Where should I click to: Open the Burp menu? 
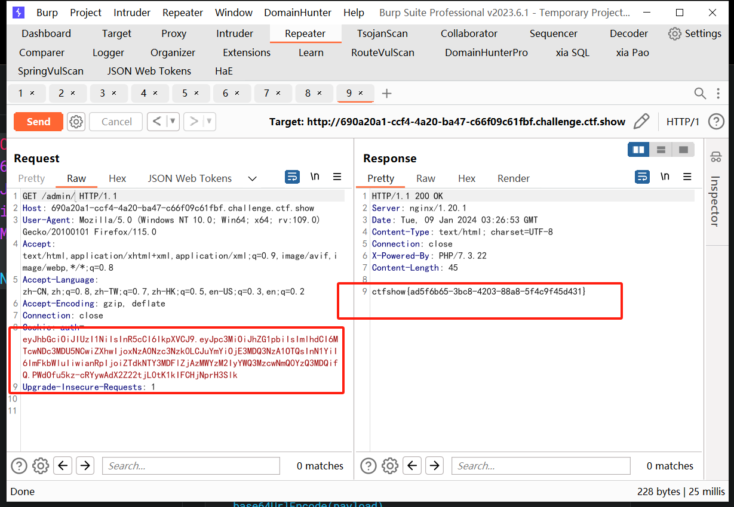point(47,13)
